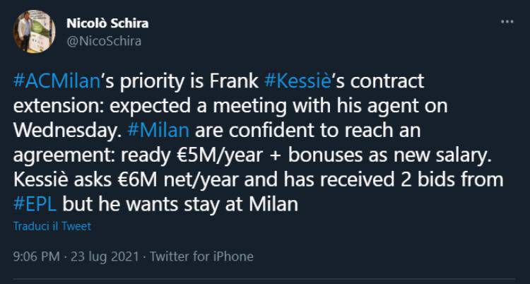
Task: Translate the tweet via Traduci il Tweet
Action: click(x=52, y=227)
